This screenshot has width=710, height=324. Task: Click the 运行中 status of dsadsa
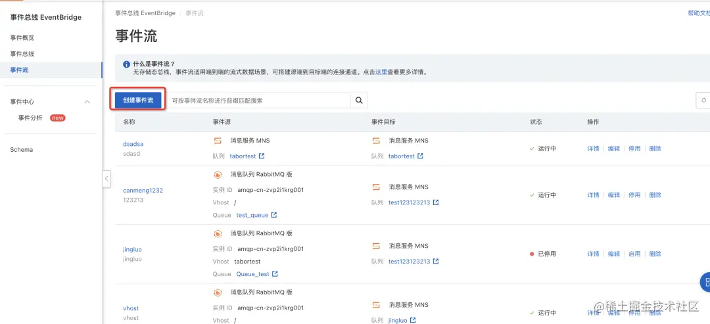(x=543, y=149)
